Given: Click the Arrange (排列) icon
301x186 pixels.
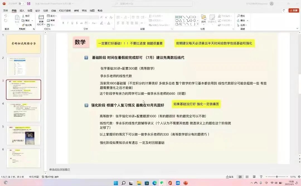Looking at the screenshot, I should [203, 18].
